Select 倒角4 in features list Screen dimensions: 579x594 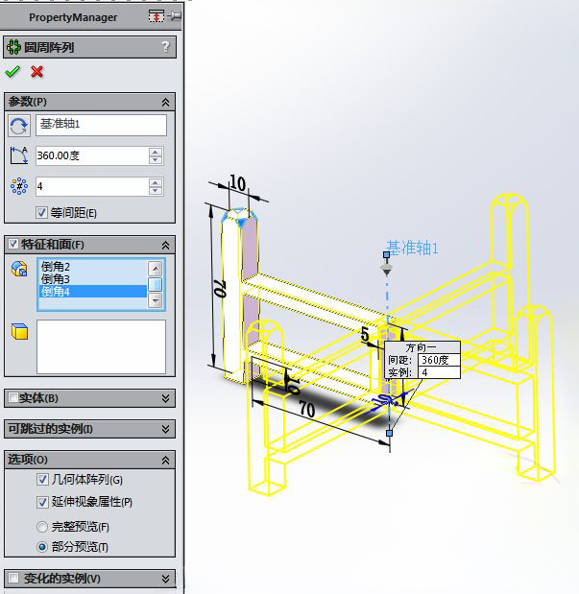pos(93,292)
